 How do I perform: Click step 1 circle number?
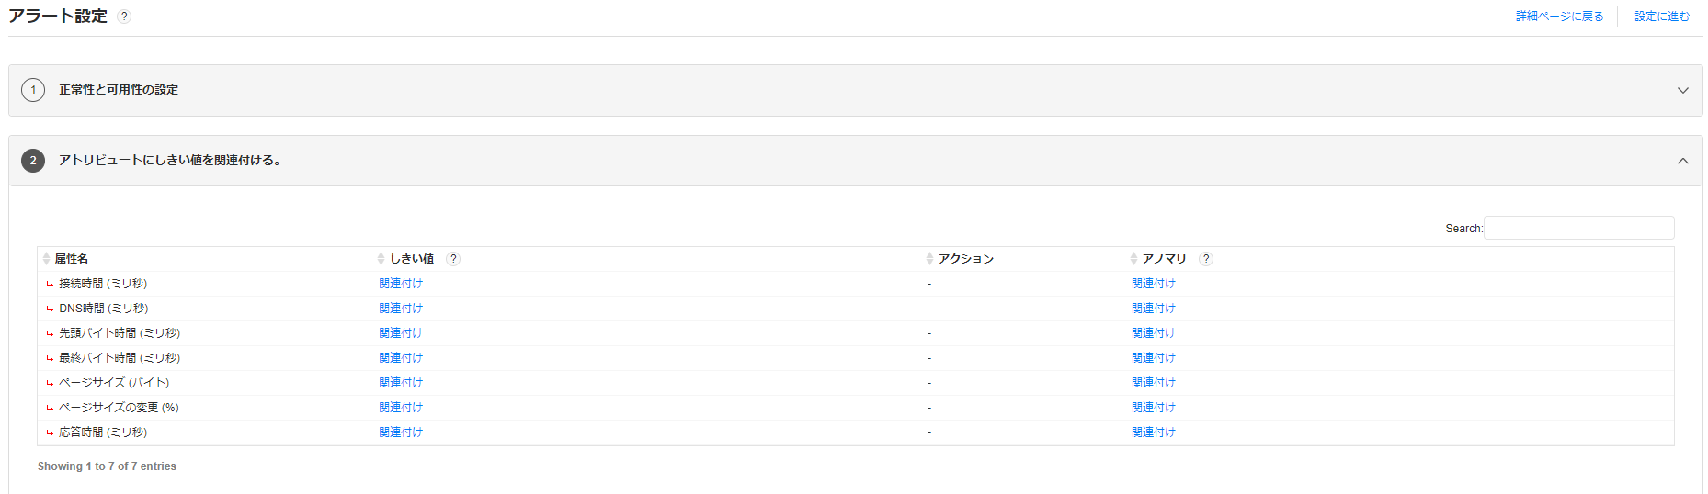(33, 90)
